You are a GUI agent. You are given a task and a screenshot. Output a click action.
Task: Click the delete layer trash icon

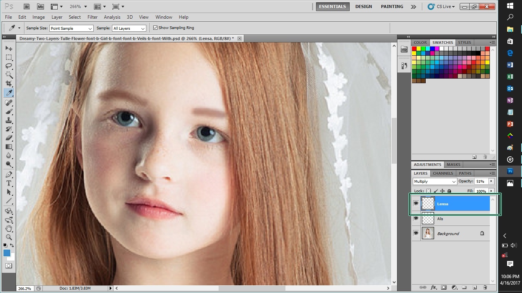(485, 287)
